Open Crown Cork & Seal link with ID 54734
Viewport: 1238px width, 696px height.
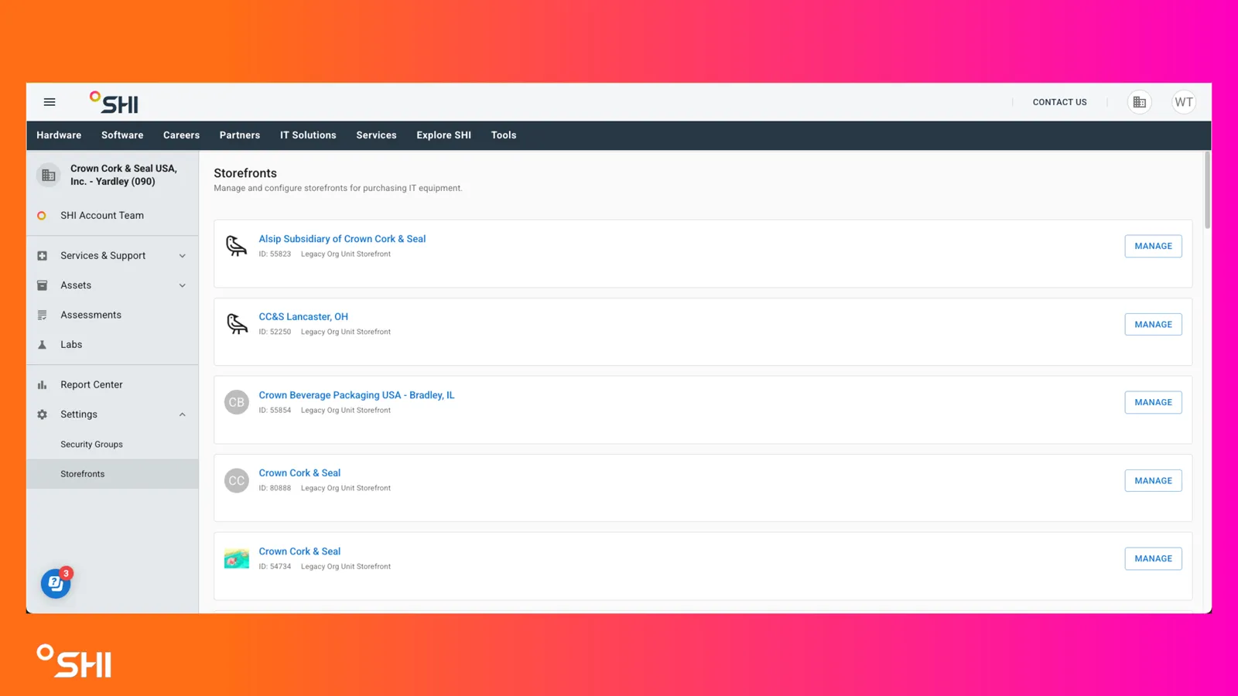click(299, 551)
